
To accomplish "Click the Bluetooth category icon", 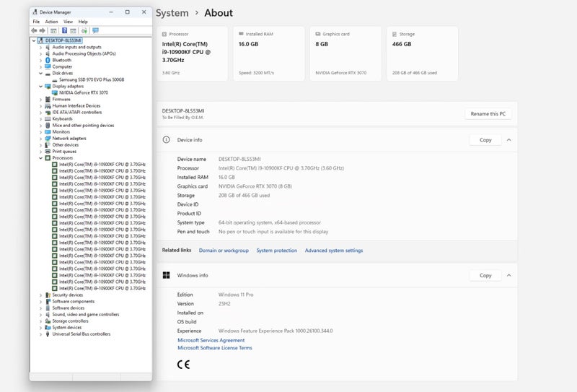I will pyautogui.click(x=48, y=60).
